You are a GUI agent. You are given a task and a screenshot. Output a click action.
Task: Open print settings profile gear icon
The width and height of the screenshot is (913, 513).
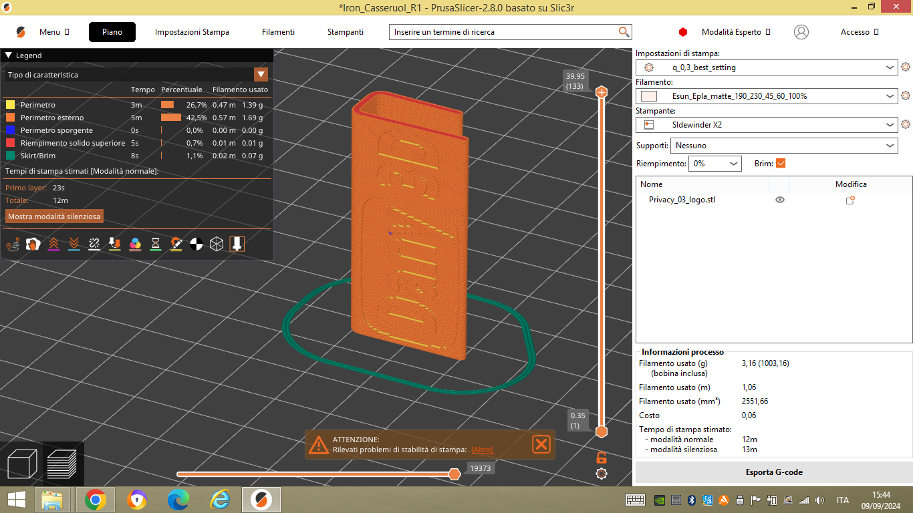click(x=906, y=67)
